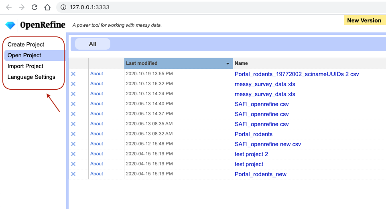Open messy_survey_data xls modified 16:32 PM
Viewport: 386px width, 209px height.
pyautogui.click(x=265, y=84)
